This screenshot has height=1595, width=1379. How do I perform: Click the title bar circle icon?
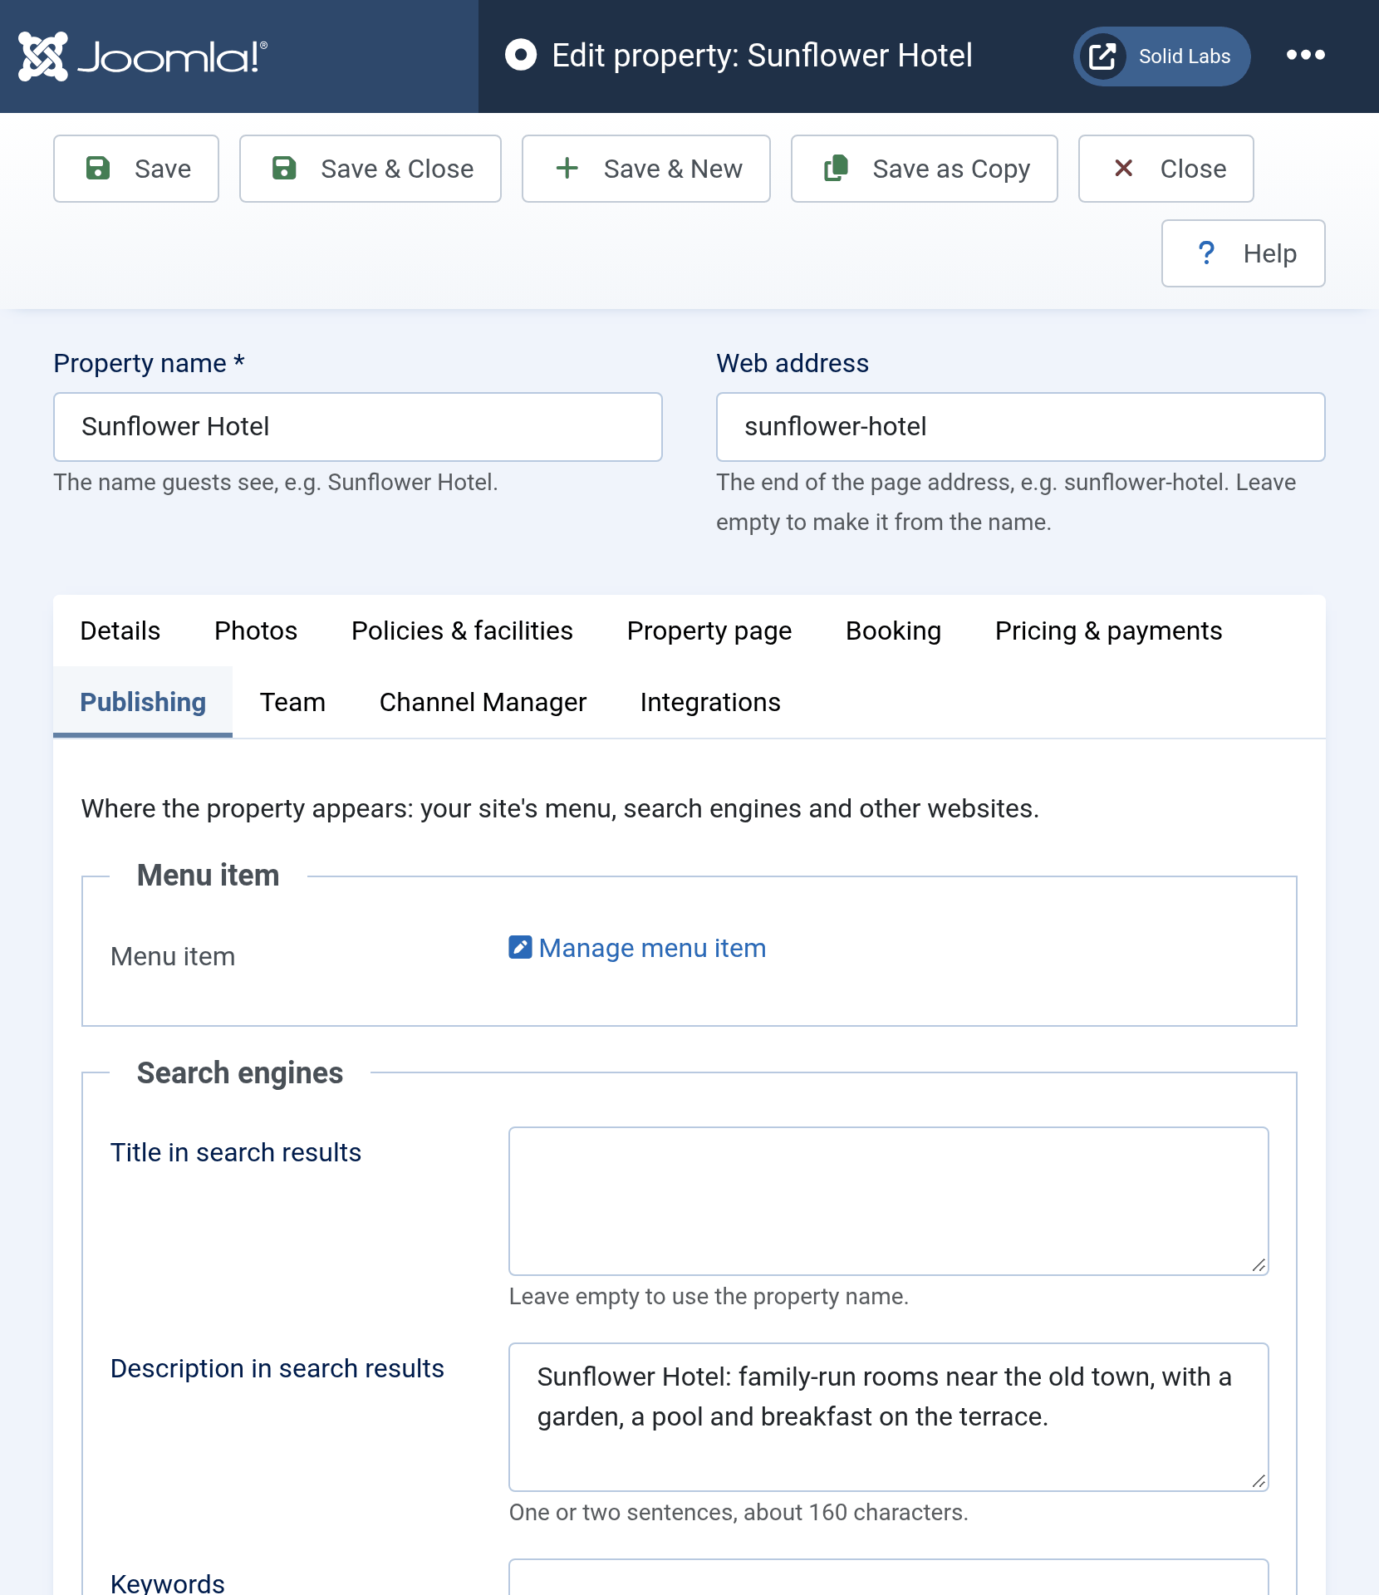(521, 56)
